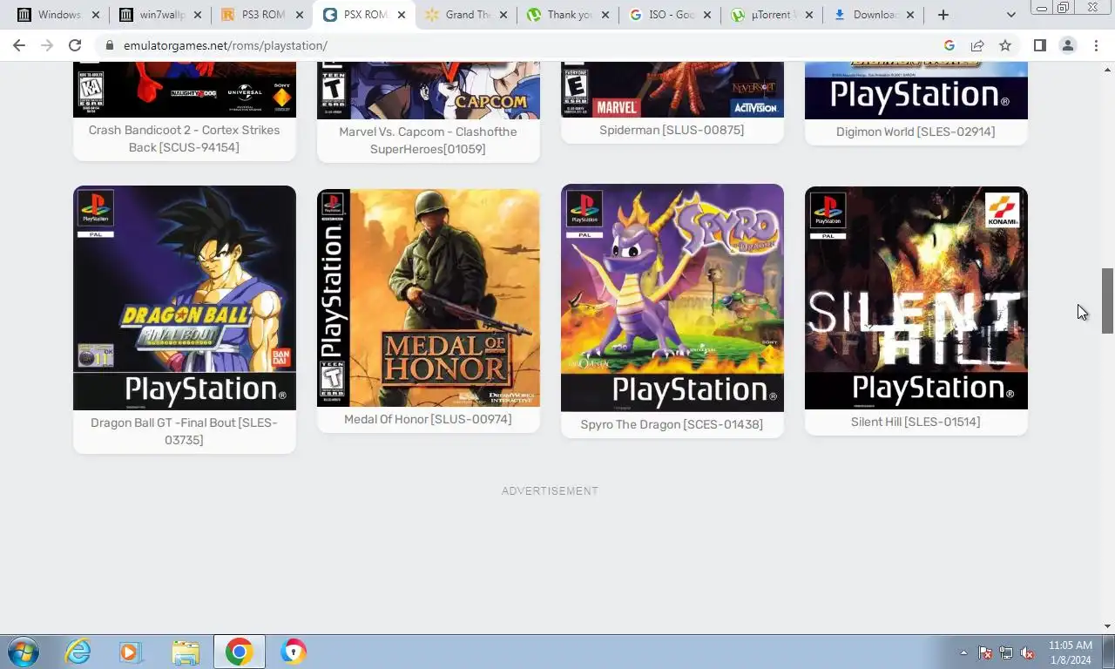This screenshot has height=669, width=1115.
Task: Open Windows Explorer folder from taskbar
Action: click(x=185, y=652)
